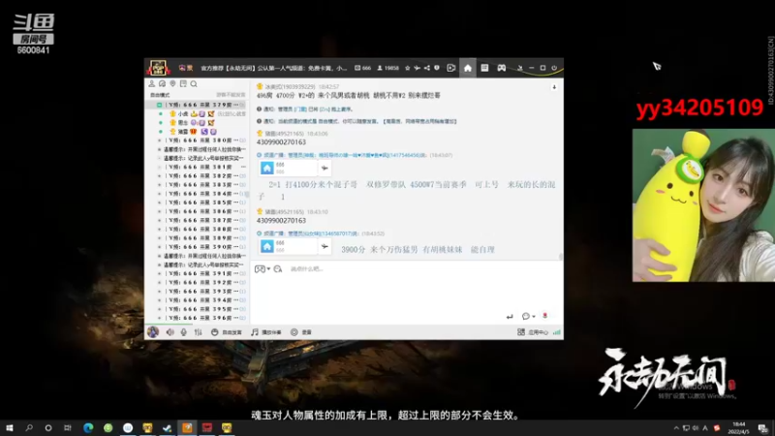Viewport: 775px width, 436px height.
Task: Open the Windows taskbar search
Action: tap(29, 428)
